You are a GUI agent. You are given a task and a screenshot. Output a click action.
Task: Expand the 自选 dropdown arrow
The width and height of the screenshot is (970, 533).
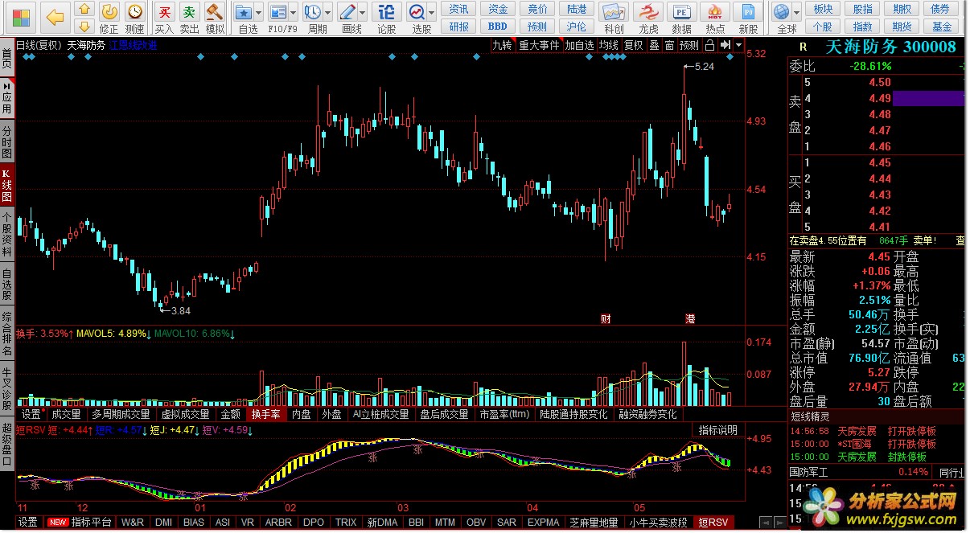(257, 13)
